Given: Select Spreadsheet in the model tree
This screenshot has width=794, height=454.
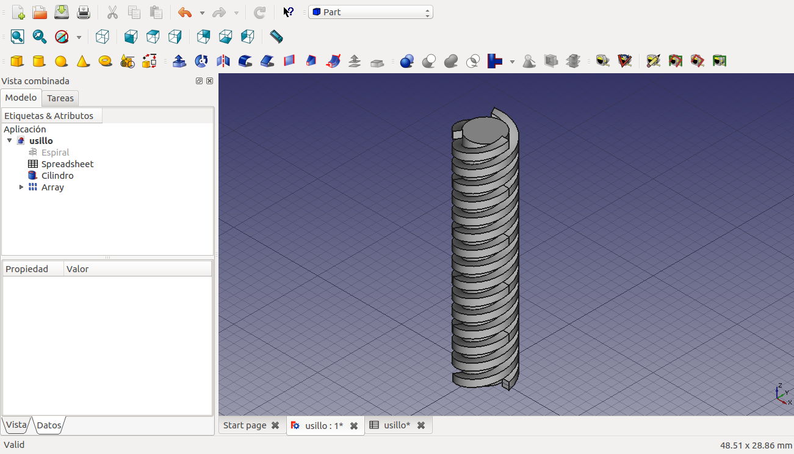Looking at the screenshot, I should click(x=67, y=164).
